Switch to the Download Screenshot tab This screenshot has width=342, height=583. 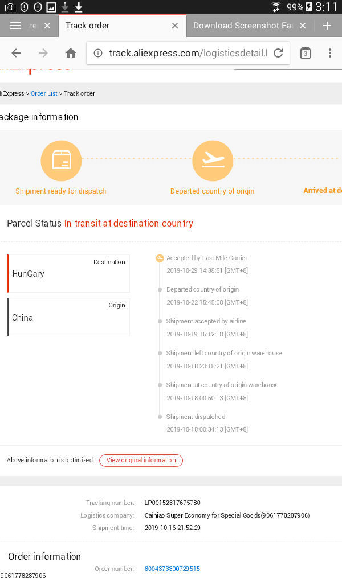click(x=242, y=26)
